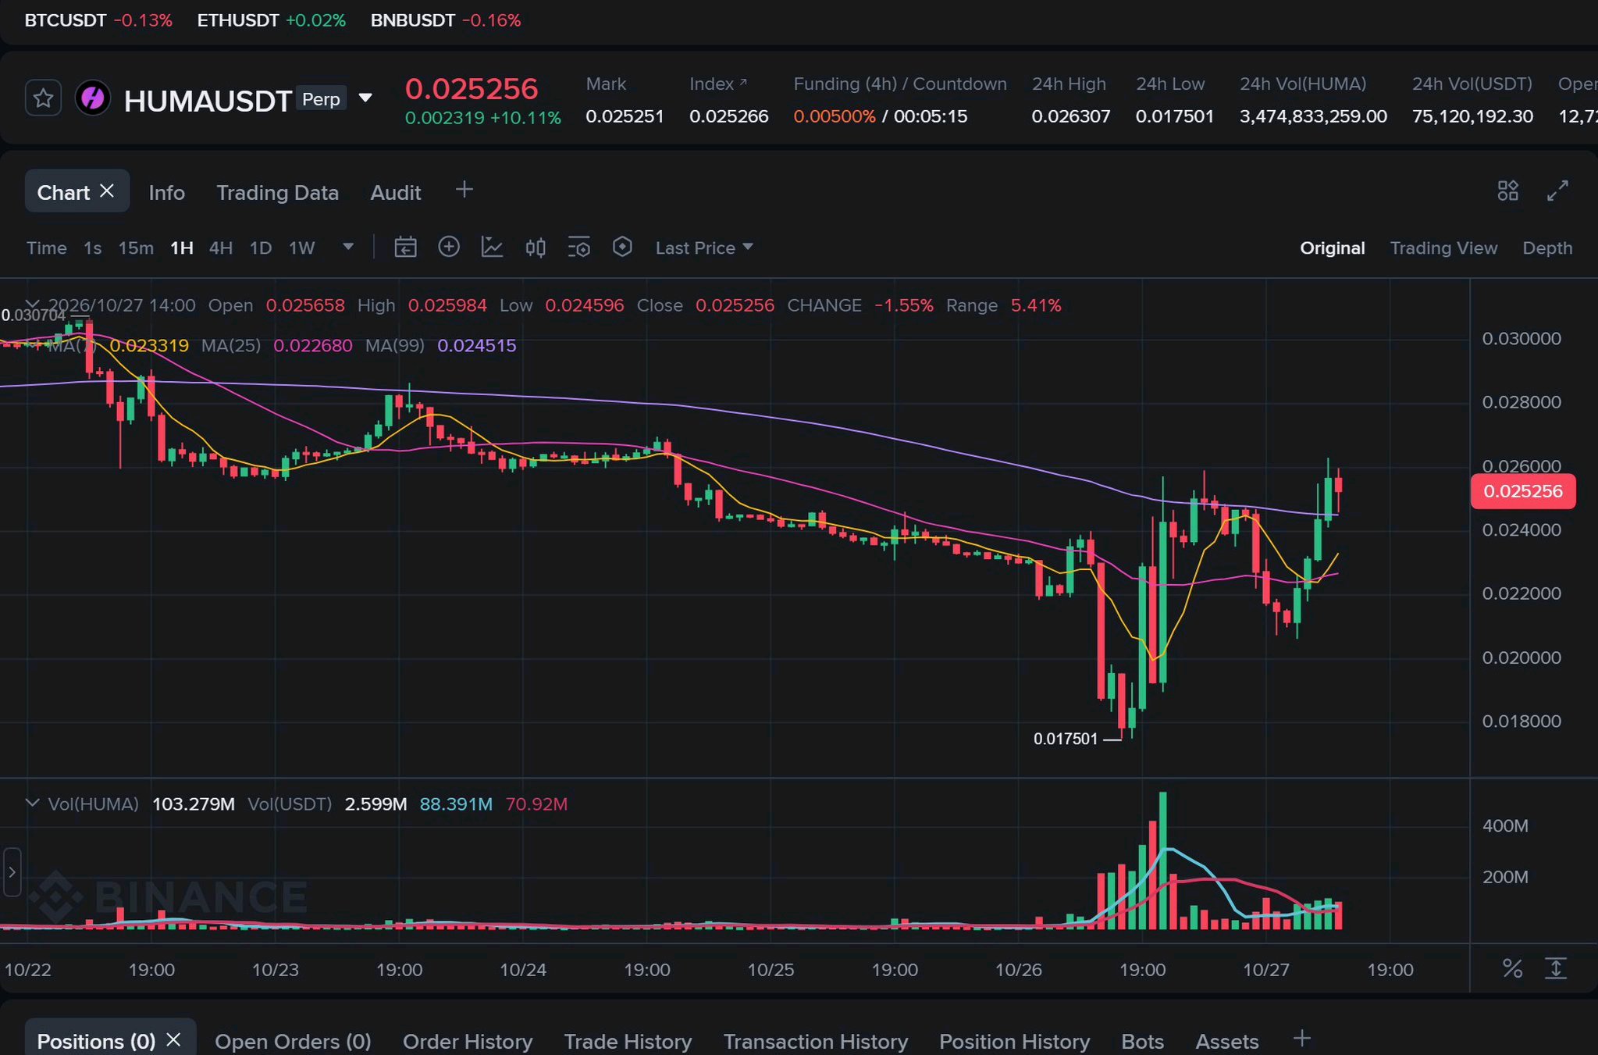Close the Chart tab
Screen dimensions: 1598x1055
coord(107,191)
